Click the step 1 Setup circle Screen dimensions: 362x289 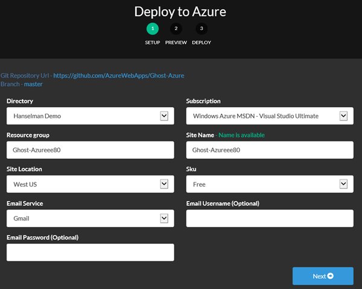[153, 28]
